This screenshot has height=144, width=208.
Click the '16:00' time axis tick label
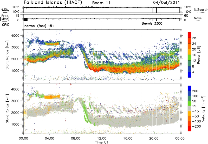(x=128, y=139)
